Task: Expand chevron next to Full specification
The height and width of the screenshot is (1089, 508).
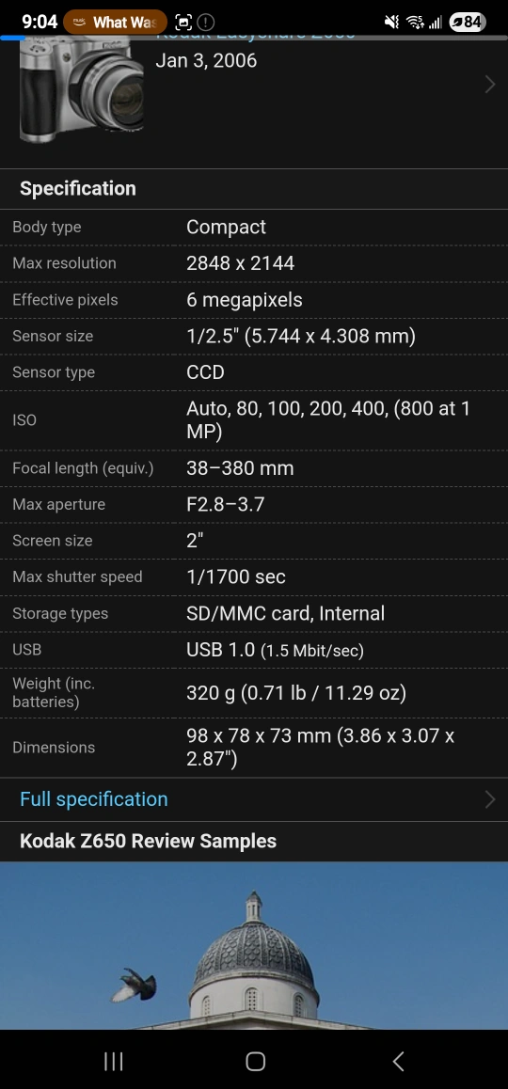Action: point(490,799)
